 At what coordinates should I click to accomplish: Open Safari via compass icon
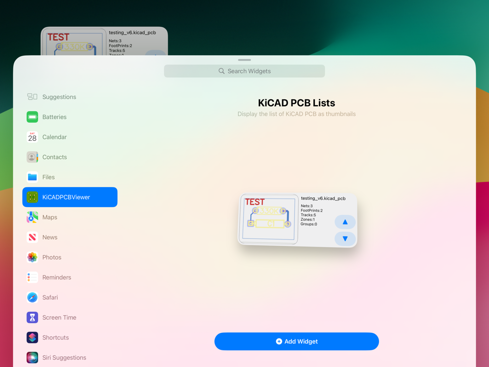coord(32,298)
